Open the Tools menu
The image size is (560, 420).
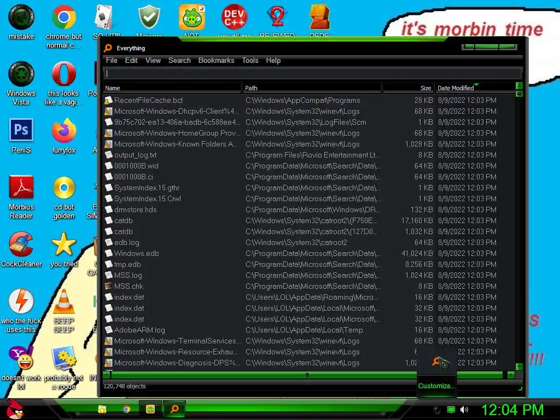click(x=250, y=60)
